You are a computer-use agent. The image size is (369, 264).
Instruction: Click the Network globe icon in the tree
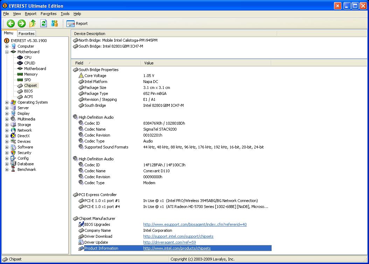[x=13, y=130]
